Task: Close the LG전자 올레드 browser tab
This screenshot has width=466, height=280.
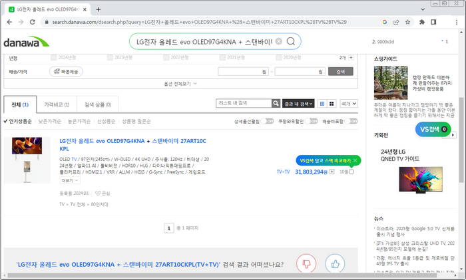Action: [x=85, y=9]
